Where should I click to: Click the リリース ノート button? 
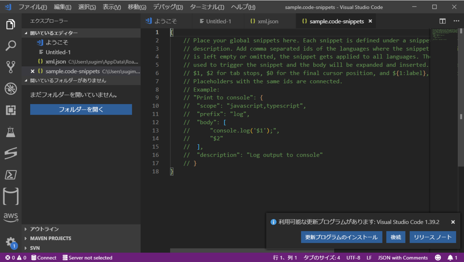433,237
